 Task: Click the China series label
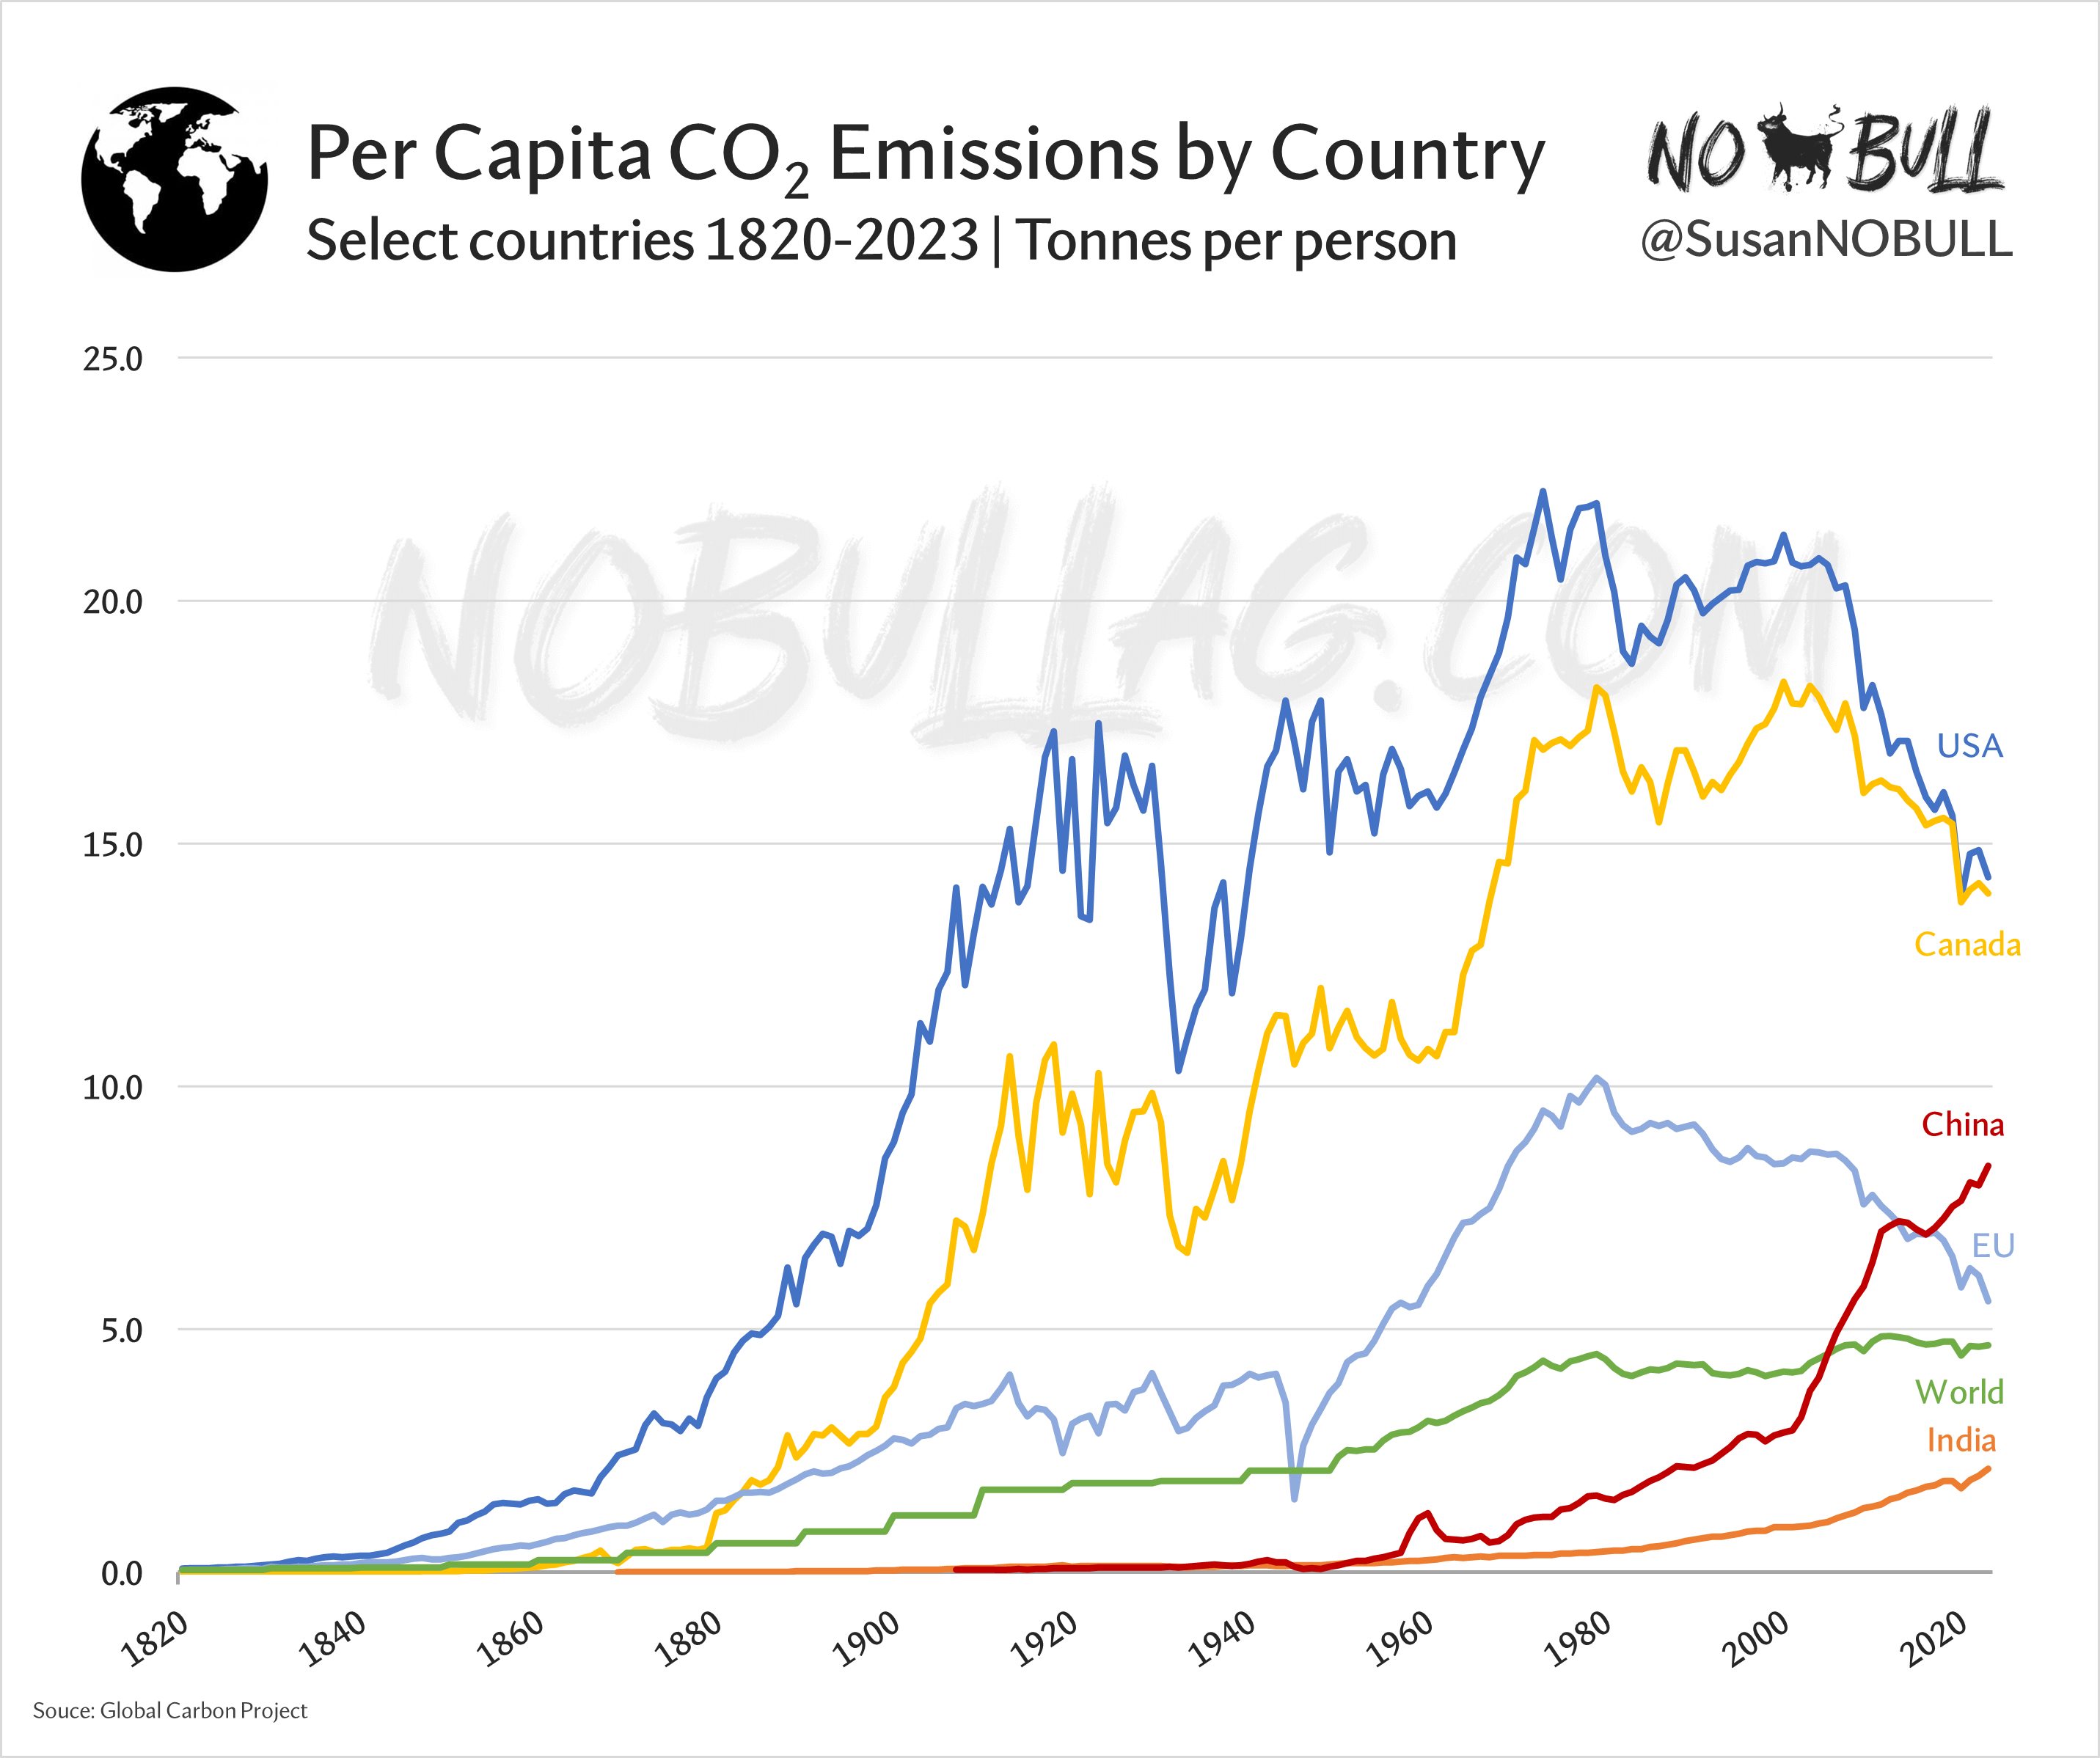[x=1962, y=1124]
